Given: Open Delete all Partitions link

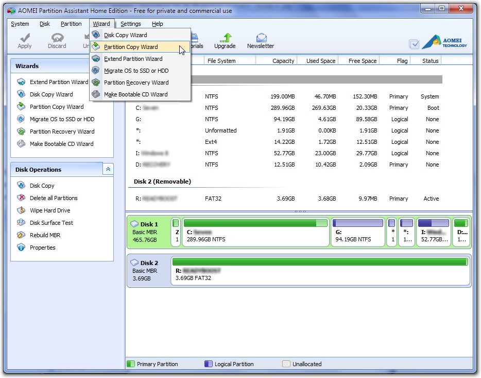Looking at the screenshot, I should [54, 198].
